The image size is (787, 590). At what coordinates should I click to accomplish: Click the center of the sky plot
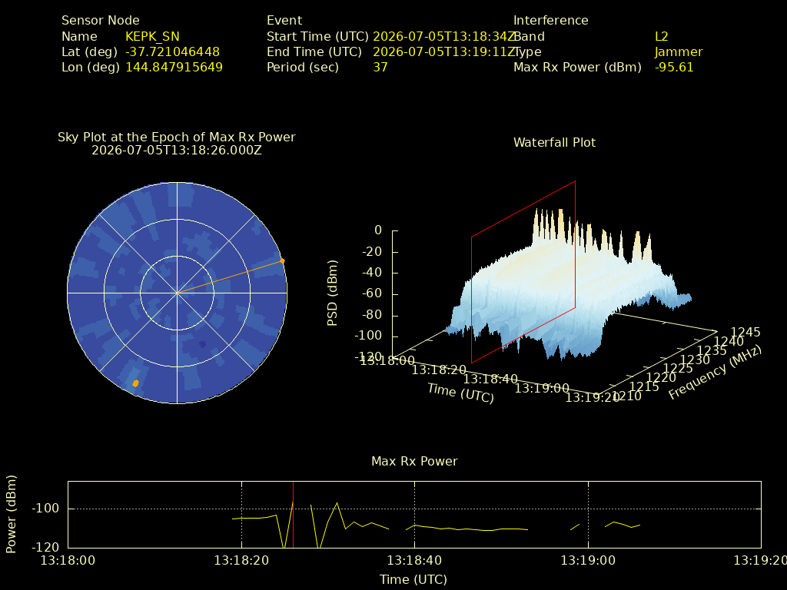point(178,293)
